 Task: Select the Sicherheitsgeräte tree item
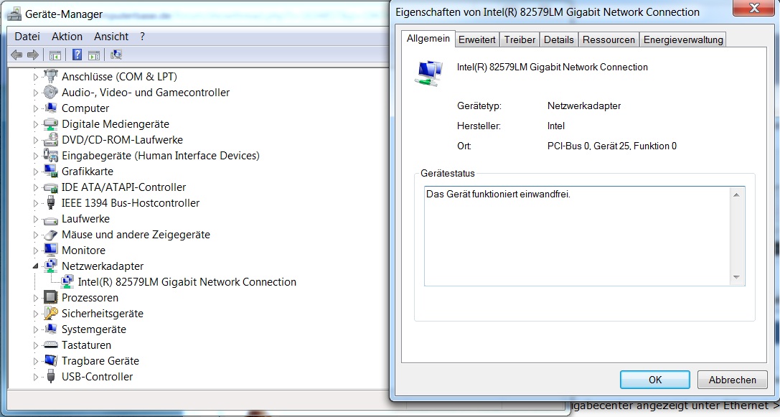click(x=102, y=314)
